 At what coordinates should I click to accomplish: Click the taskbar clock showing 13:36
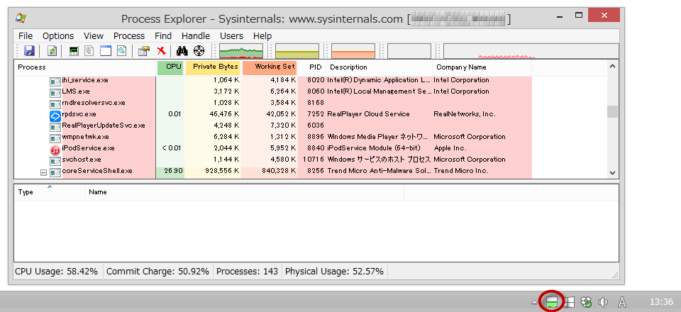point(661,301)
